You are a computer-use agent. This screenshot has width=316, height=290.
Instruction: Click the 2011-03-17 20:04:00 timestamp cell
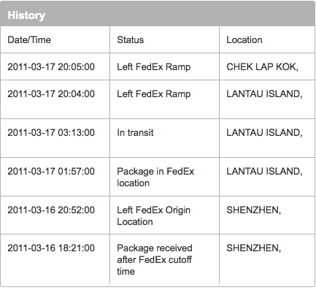tap(55, 99)
